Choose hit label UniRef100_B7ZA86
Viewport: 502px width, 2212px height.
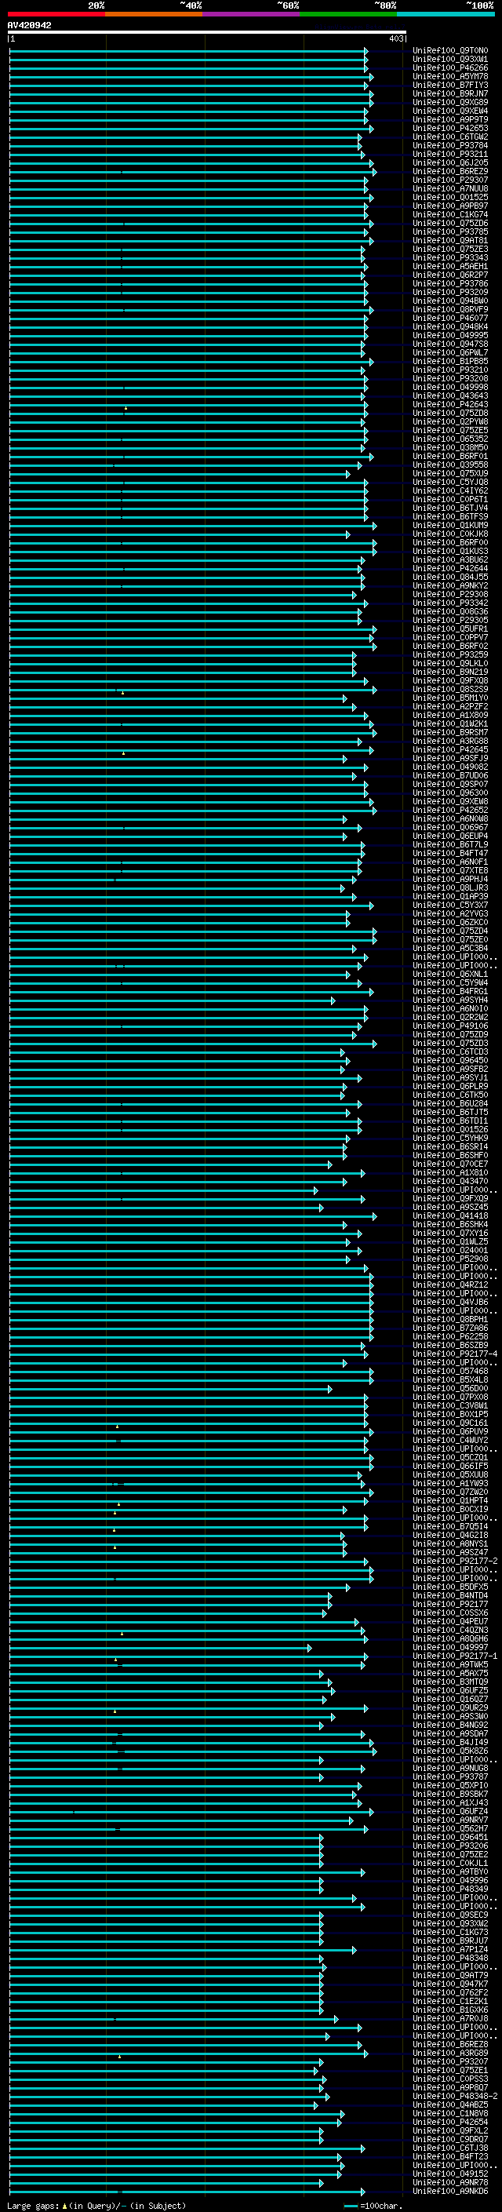pos(450,1328)
